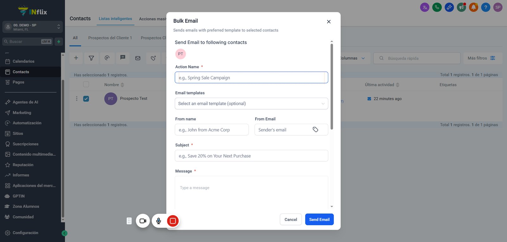Check the select-all header checkbox

point(86,84)
